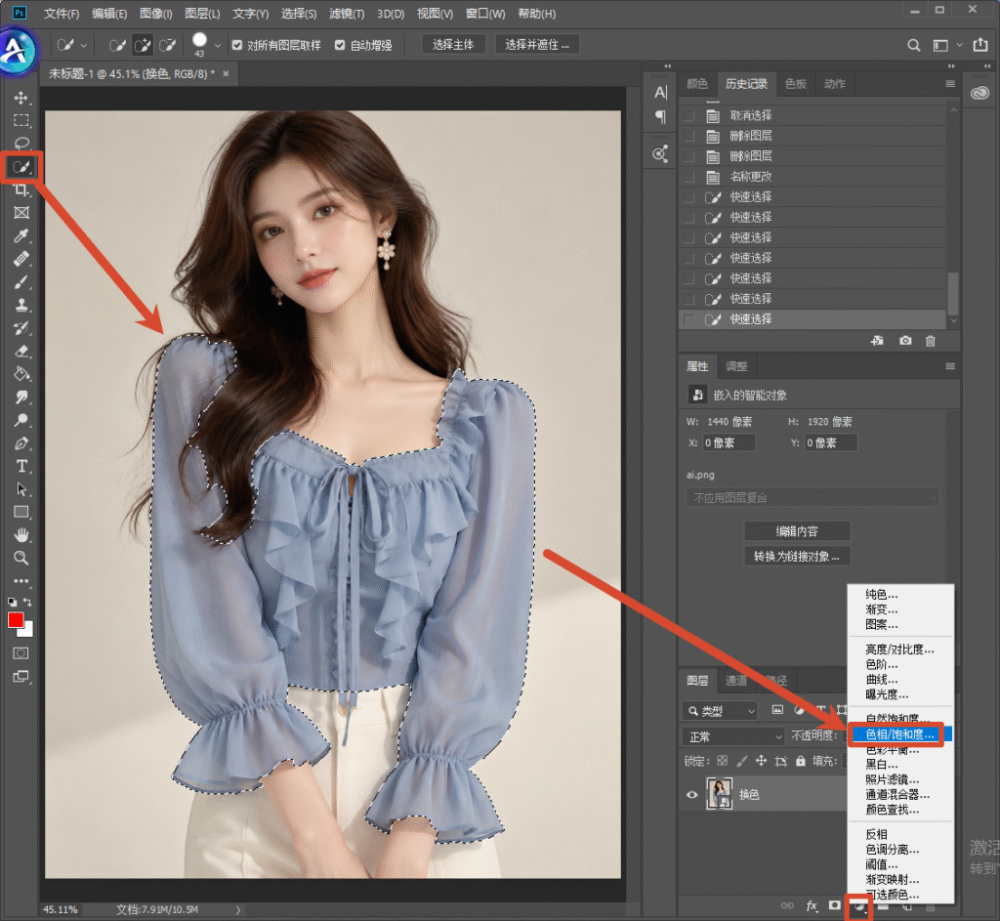Open the search icon in options bar

913,45
